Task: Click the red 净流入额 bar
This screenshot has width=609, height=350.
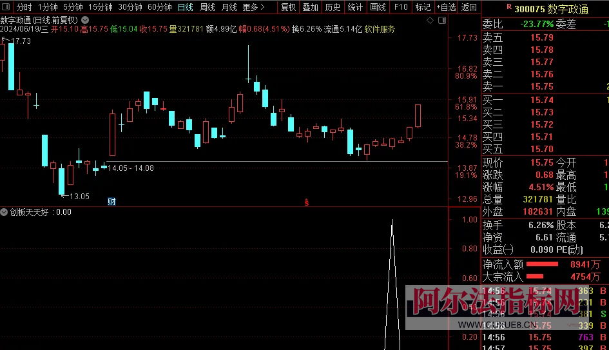Action: (542, 264)
